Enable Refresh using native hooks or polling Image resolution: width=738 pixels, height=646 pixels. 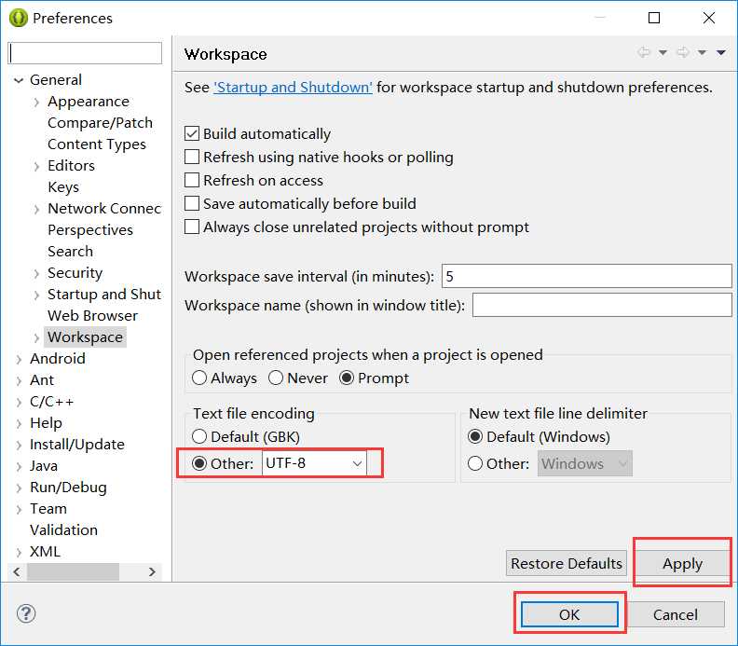192,157
